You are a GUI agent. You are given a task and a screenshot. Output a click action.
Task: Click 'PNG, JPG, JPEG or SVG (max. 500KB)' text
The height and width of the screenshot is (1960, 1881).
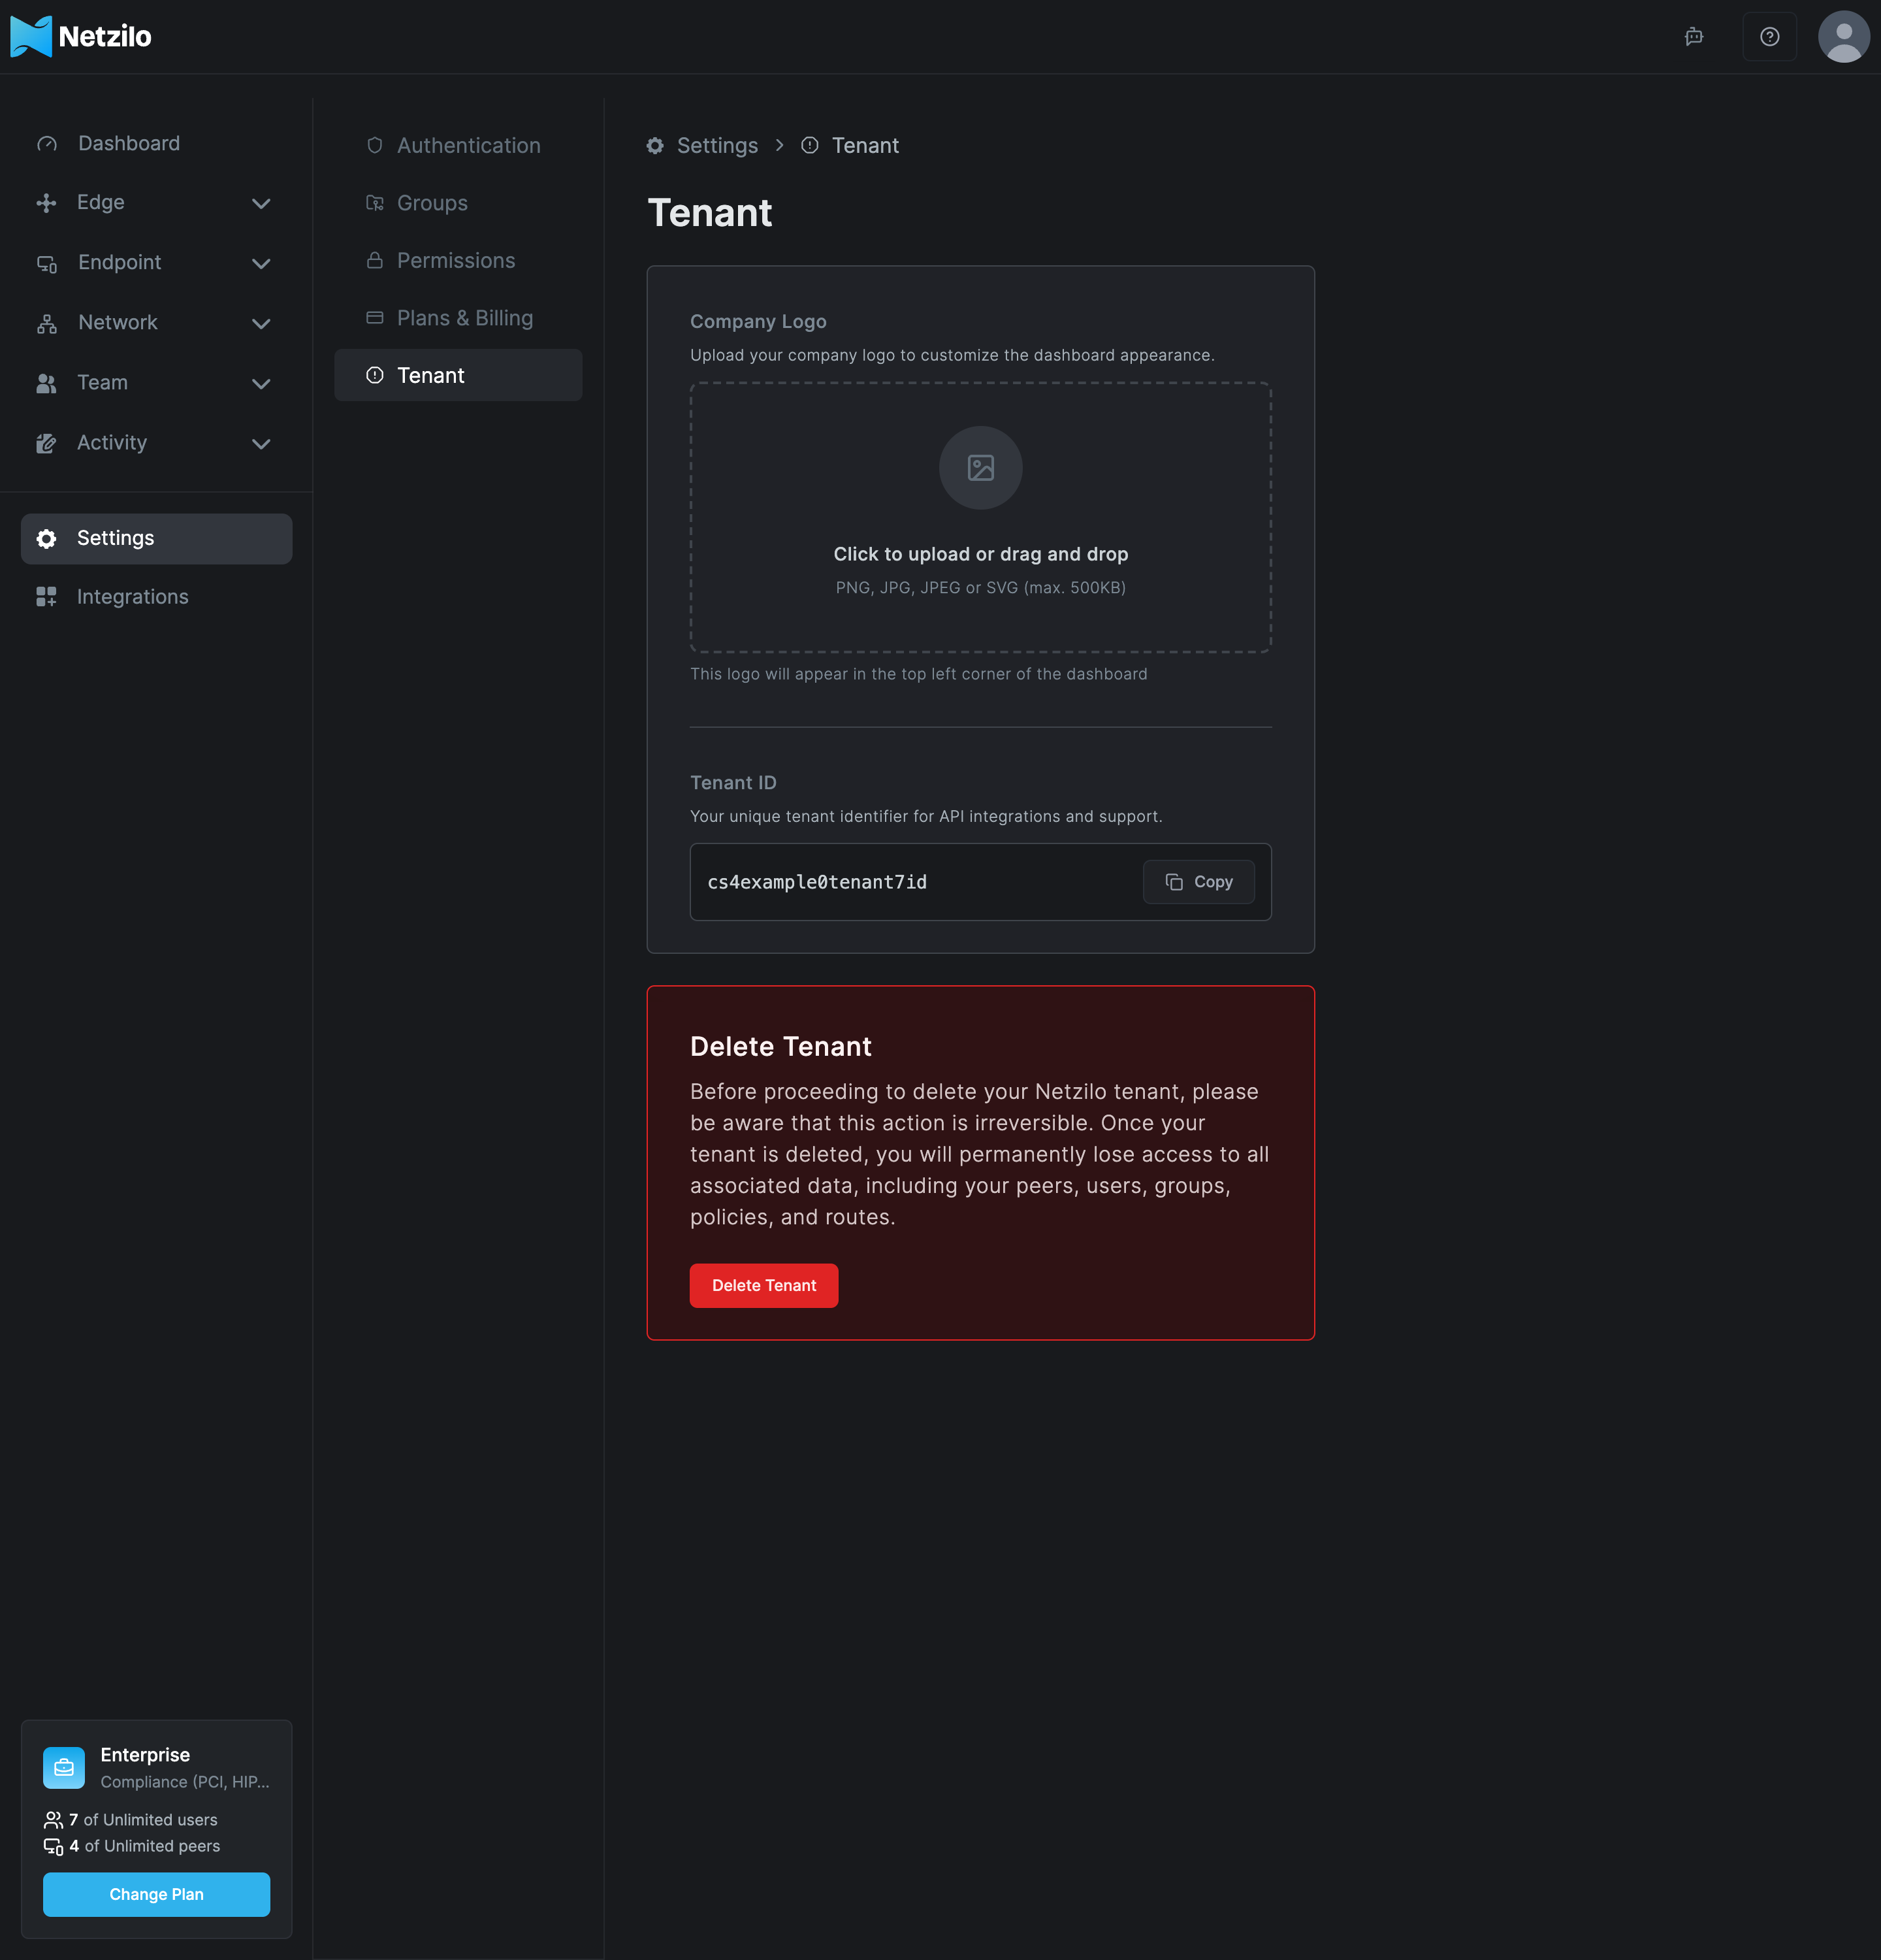click(x=980, y=588)
